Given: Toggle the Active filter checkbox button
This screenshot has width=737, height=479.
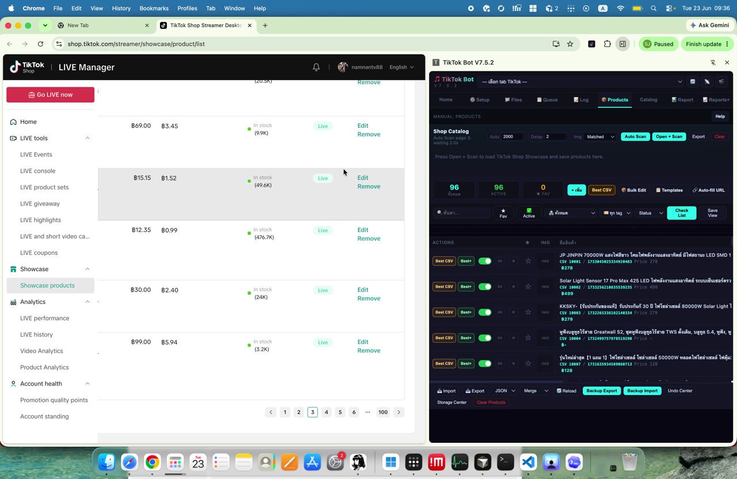Looking at the screenshot, I should 529,213.
